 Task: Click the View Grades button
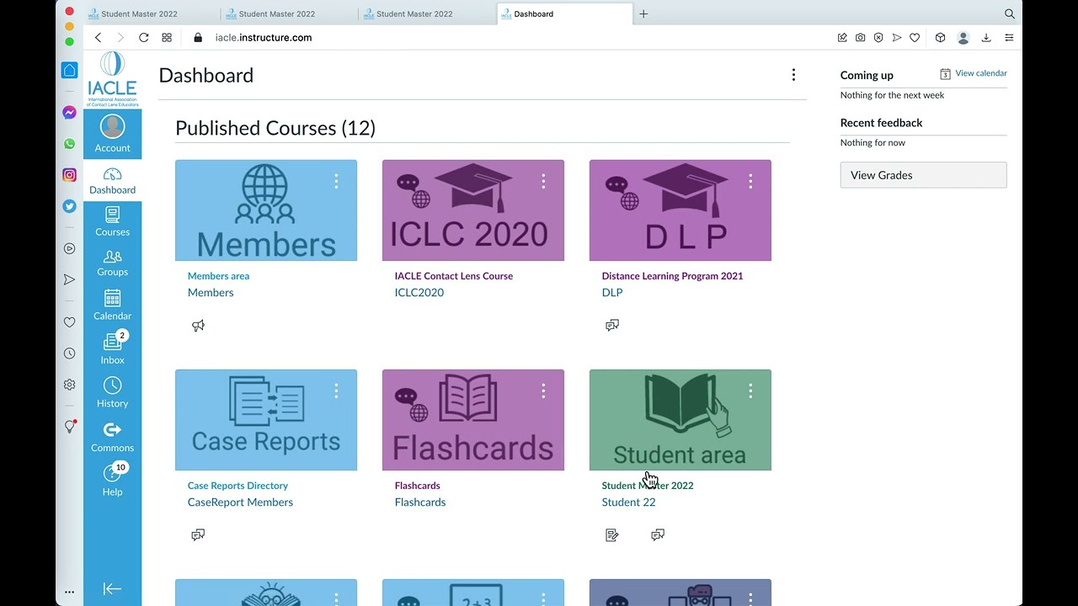click(923, 175)
